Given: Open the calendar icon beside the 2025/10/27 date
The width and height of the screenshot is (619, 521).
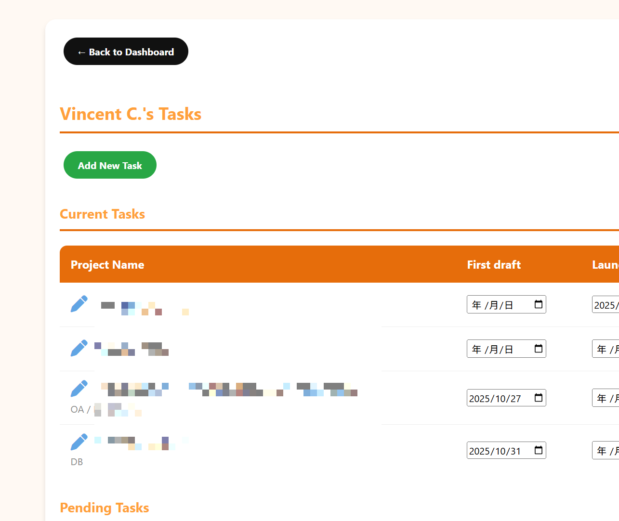Looking at the screenshot, I should click(x=538, y=398).
